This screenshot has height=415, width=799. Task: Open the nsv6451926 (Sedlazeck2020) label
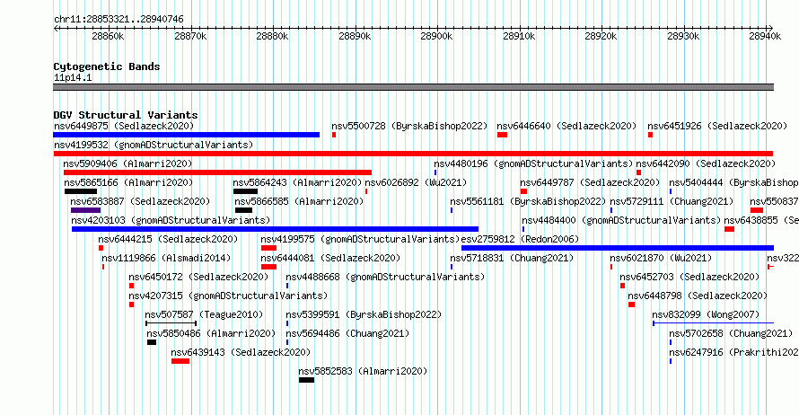717,126
